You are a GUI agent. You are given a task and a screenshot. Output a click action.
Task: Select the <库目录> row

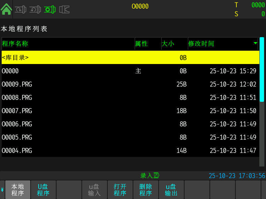(x=130, y=57)
